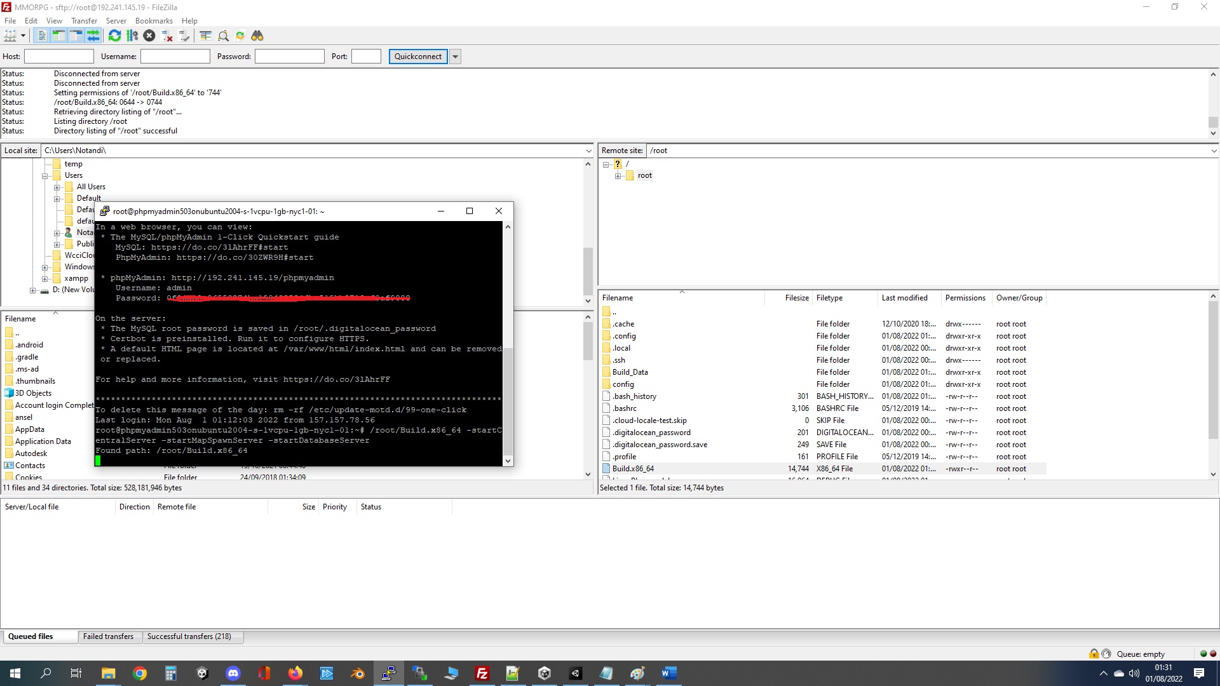Open the Quickconnect dropdown arrow
This screenshot has width=1220, height=686.
[455, 57]
